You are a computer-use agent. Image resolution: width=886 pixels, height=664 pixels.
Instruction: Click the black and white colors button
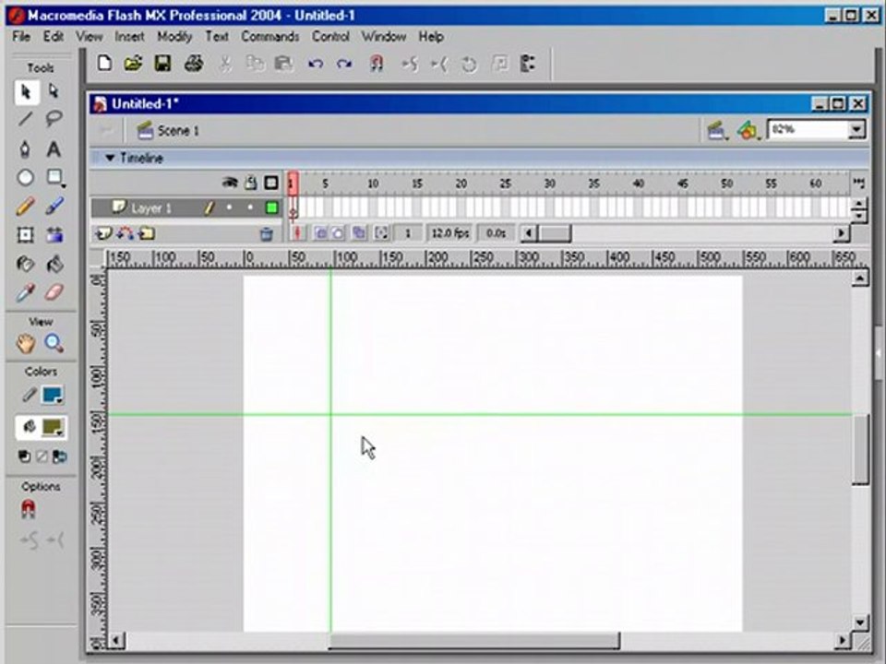tap(24, 456)
